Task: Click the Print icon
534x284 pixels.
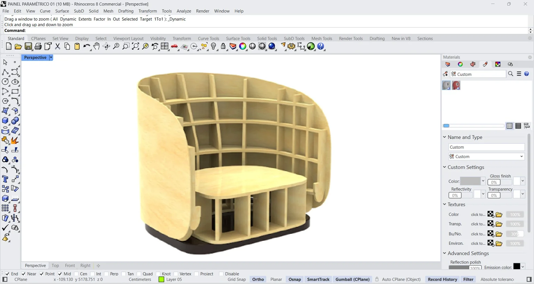Action: 38,46
